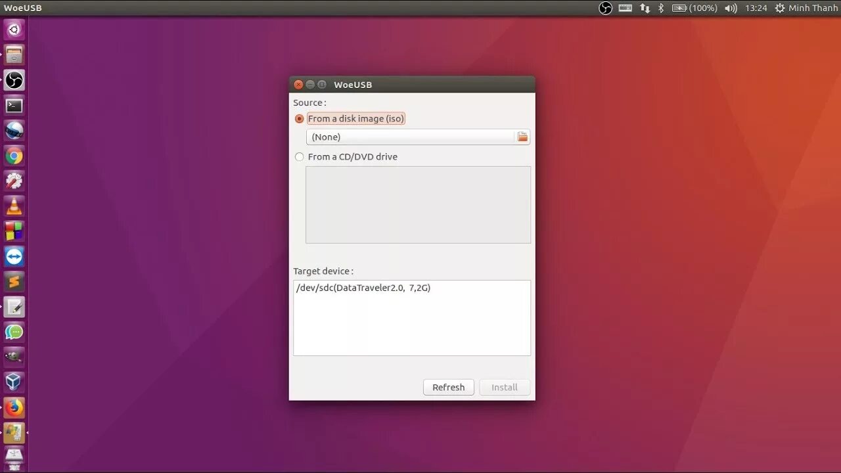Click the OBS indicator in the top panel
The height and width of the screenshot is (473, 841).
605,8
